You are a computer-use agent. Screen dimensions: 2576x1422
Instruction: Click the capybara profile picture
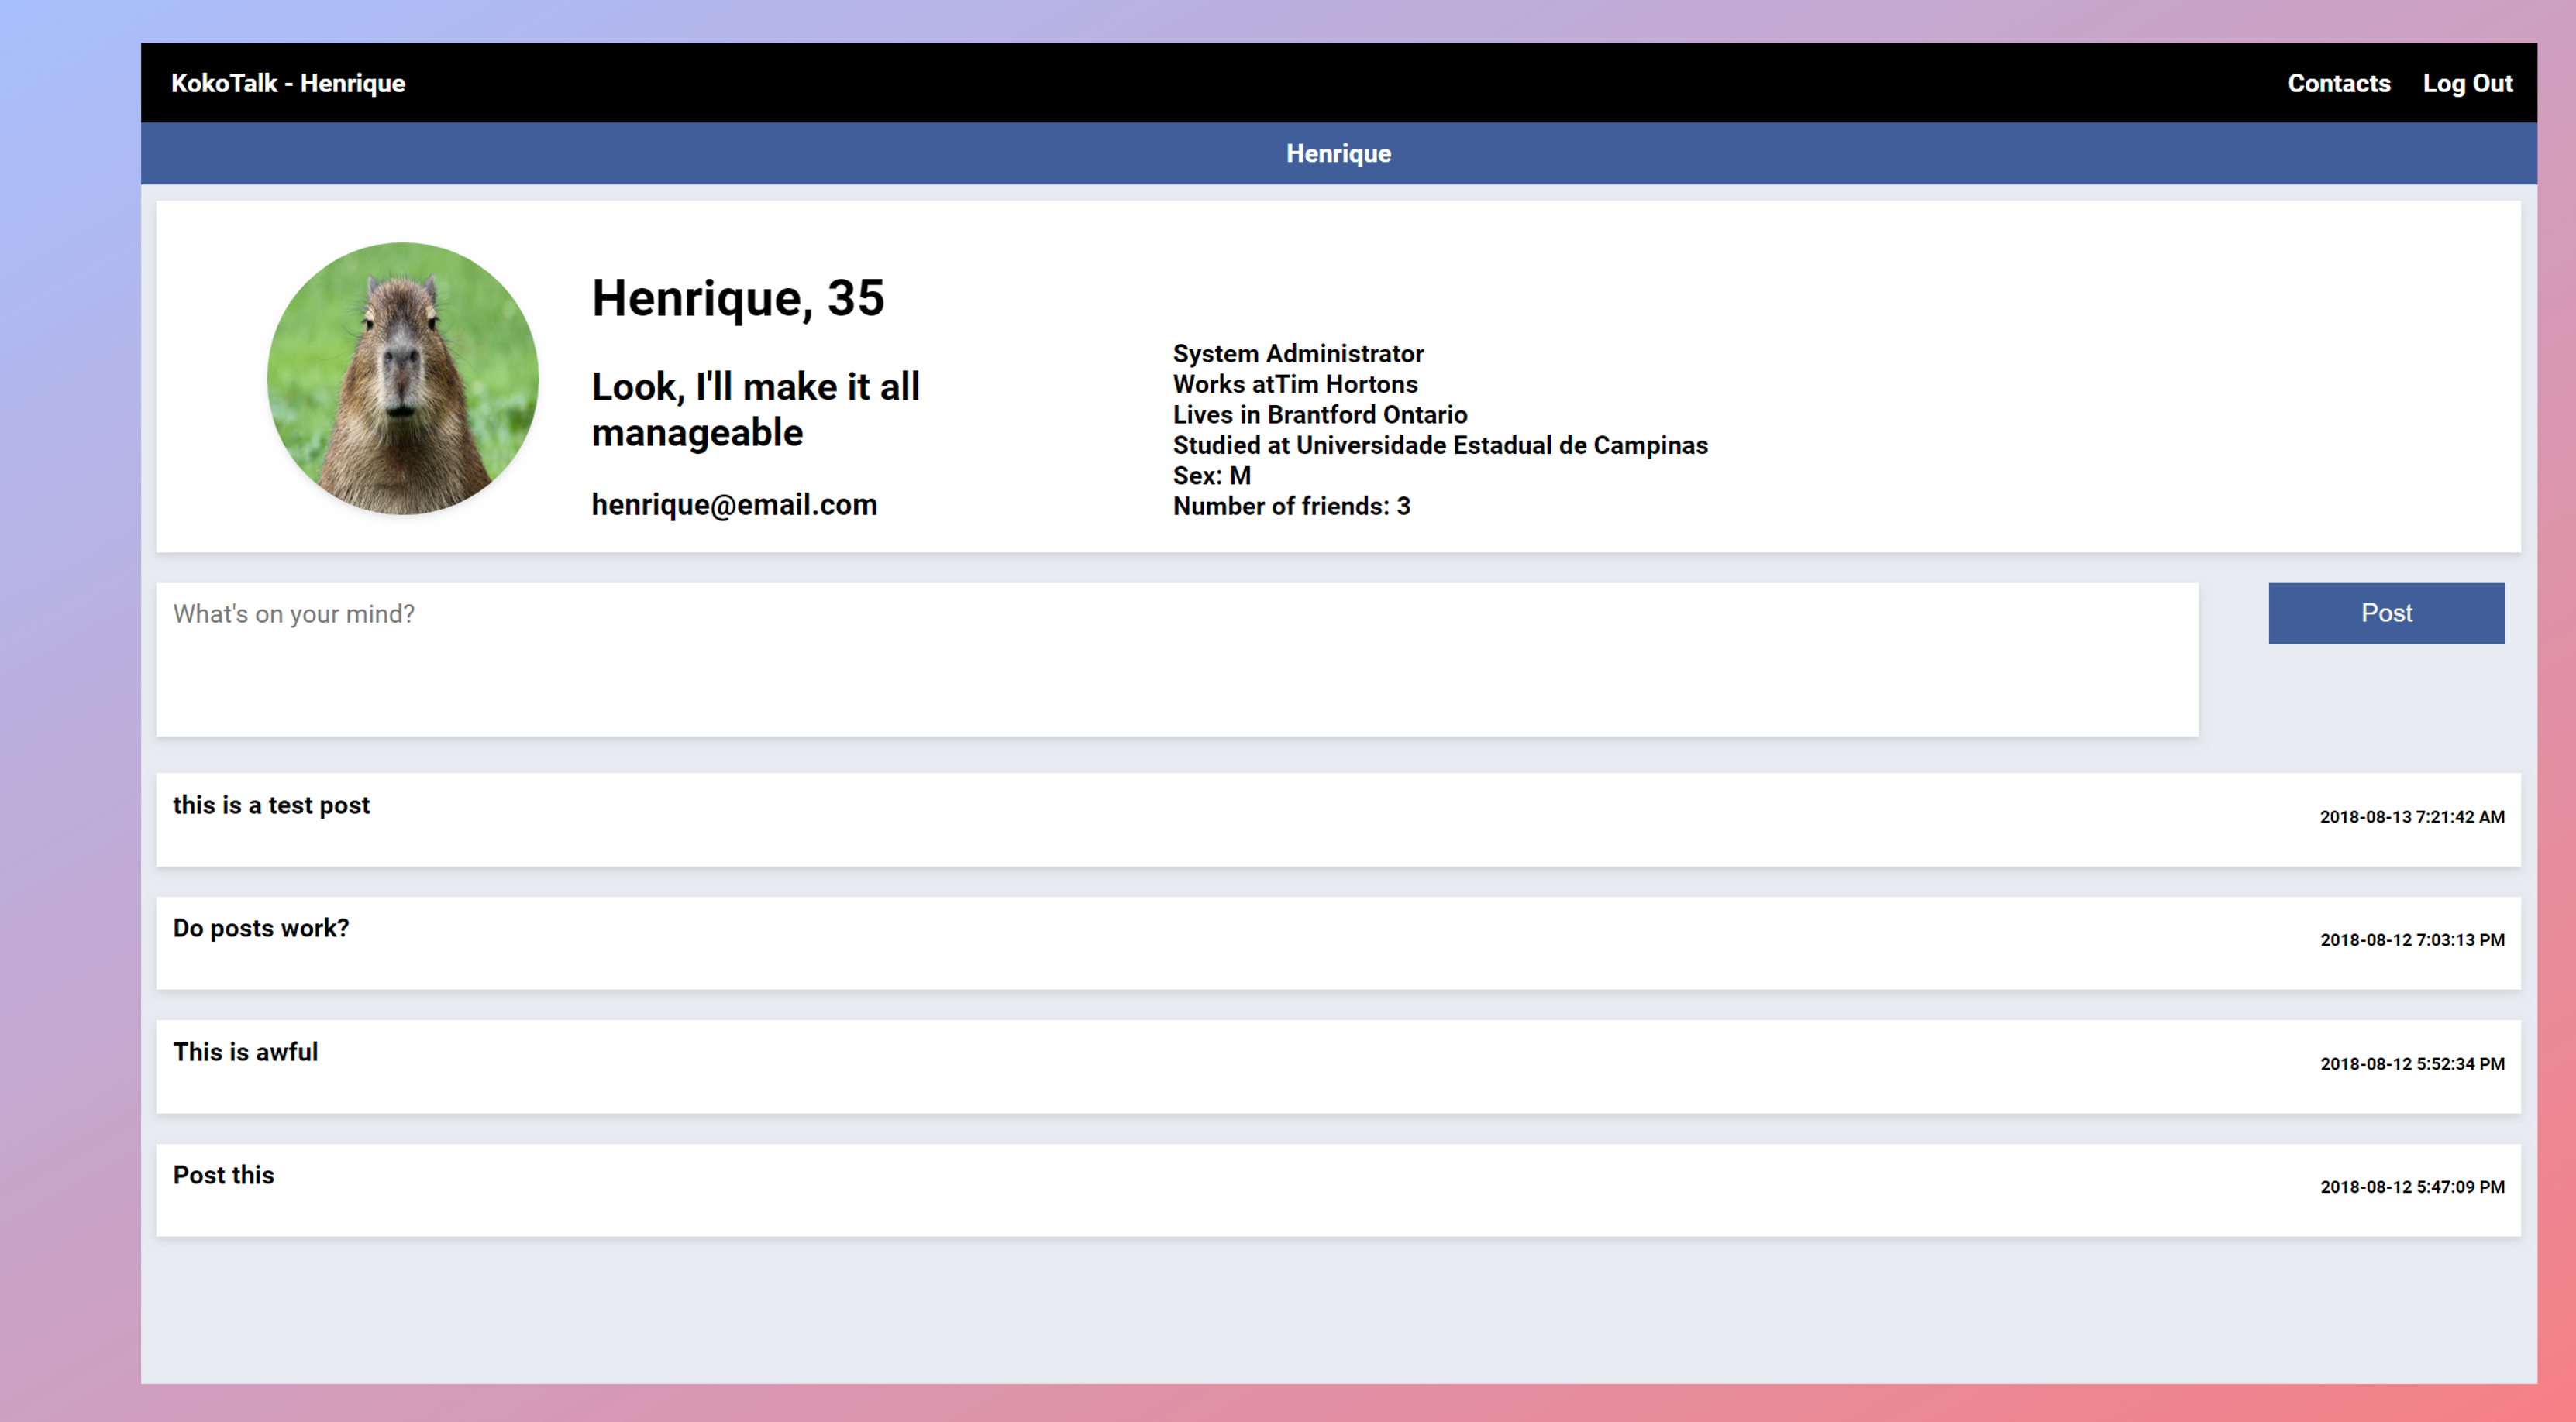tap(402, 378)
